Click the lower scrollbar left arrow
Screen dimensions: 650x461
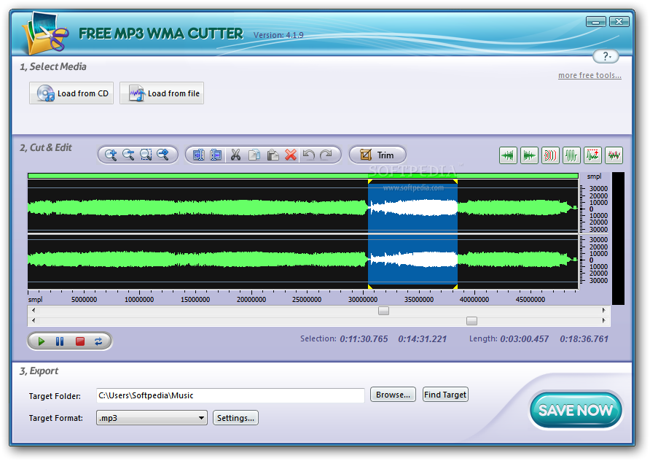(34, 320)
